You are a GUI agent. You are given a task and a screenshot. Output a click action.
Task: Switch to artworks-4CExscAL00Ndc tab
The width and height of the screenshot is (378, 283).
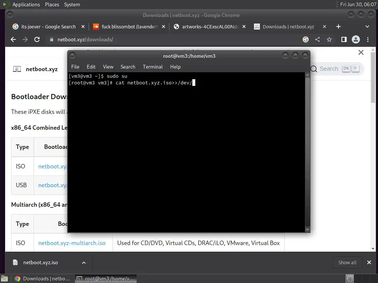[209, 27]
